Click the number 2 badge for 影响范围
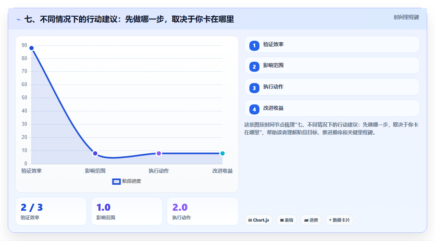This screenshot has width=435, height=241. pos(254,67)
